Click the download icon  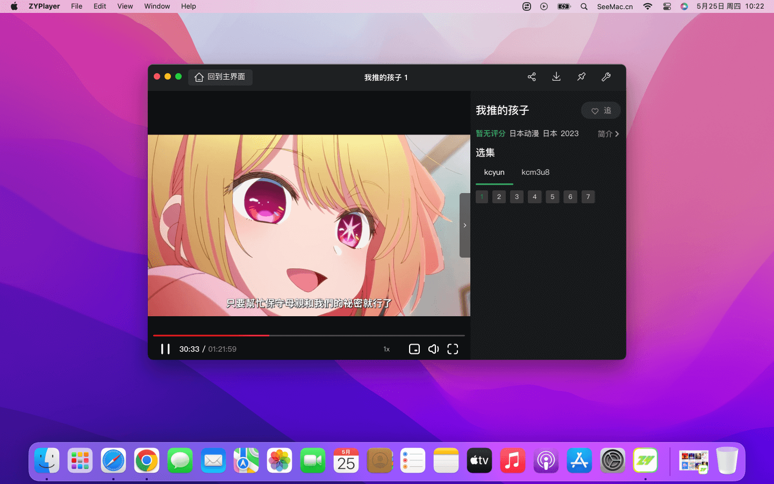coord(556,77)
